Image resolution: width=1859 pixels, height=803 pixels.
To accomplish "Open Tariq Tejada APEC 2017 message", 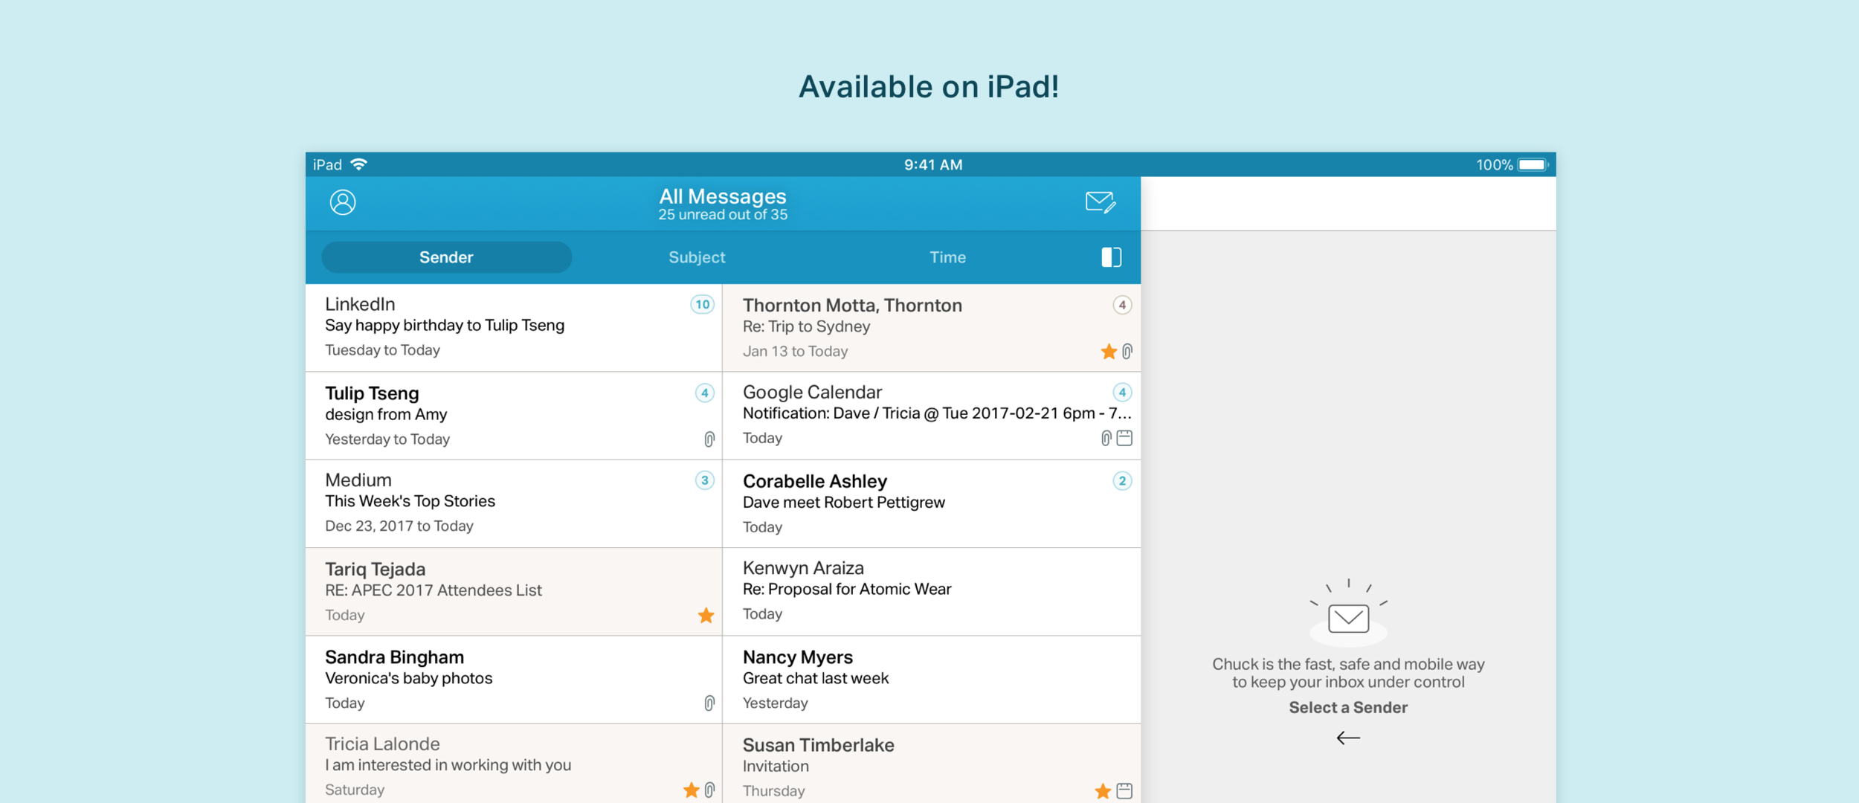I will pyautogui.click(x=514, y=592).
